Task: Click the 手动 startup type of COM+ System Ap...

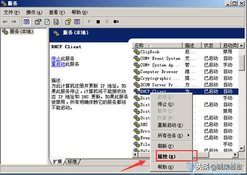Action: tap(228, 65)
